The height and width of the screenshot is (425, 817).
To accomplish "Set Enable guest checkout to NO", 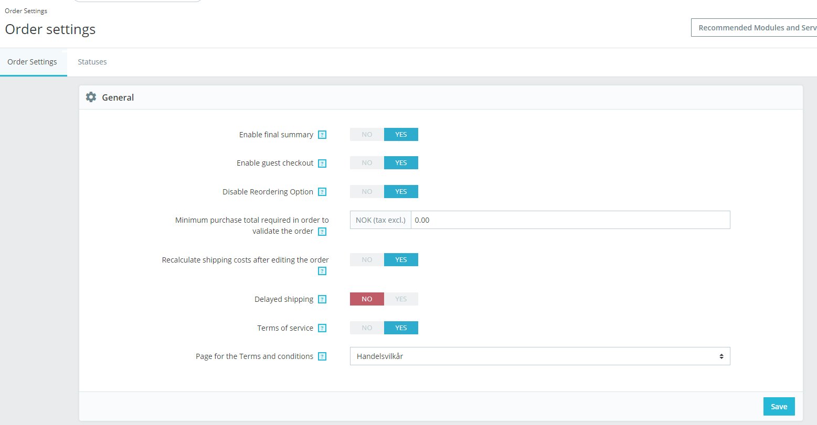I will 367,163.
